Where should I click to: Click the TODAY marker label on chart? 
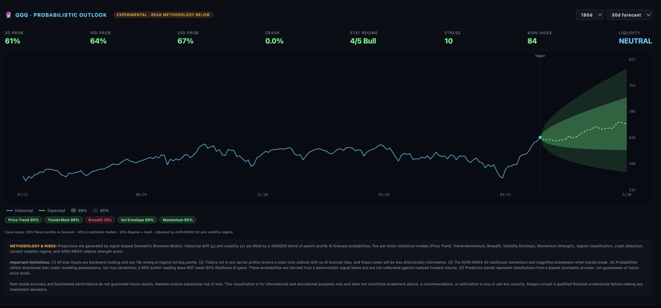540,56
